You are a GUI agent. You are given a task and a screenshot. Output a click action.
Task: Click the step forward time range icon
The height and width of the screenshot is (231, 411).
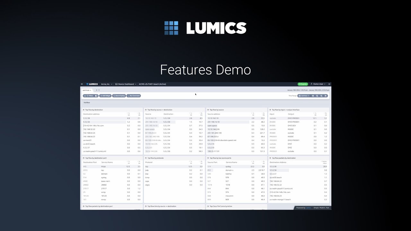[x=326, y=96]
